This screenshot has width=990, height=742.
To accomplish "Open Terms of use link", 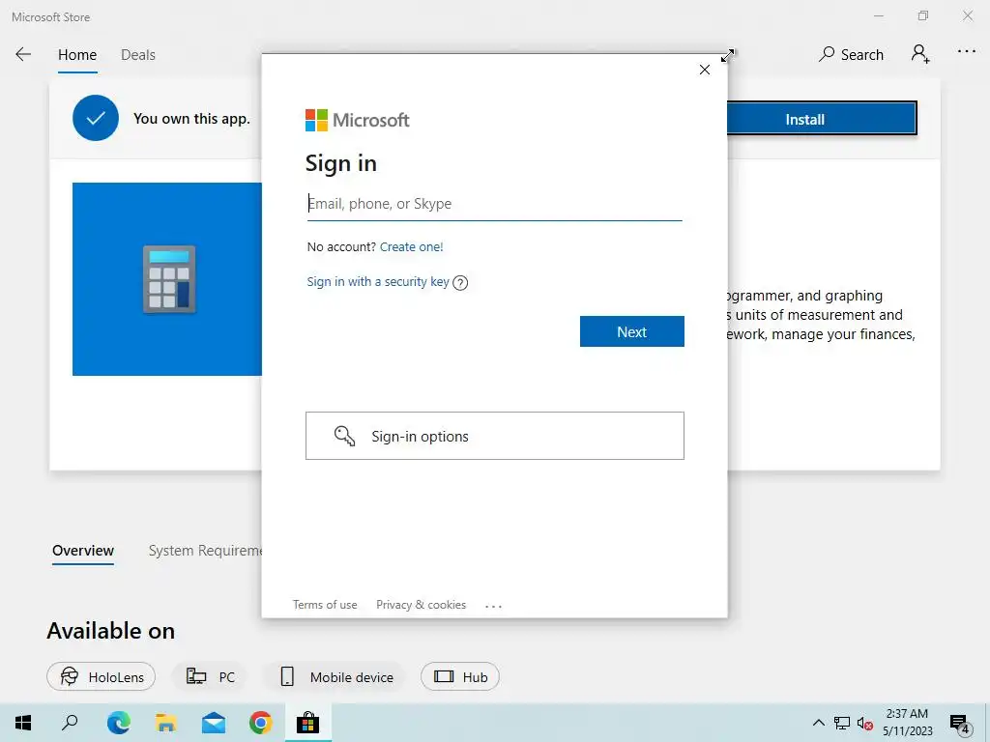I will point(325,605).
